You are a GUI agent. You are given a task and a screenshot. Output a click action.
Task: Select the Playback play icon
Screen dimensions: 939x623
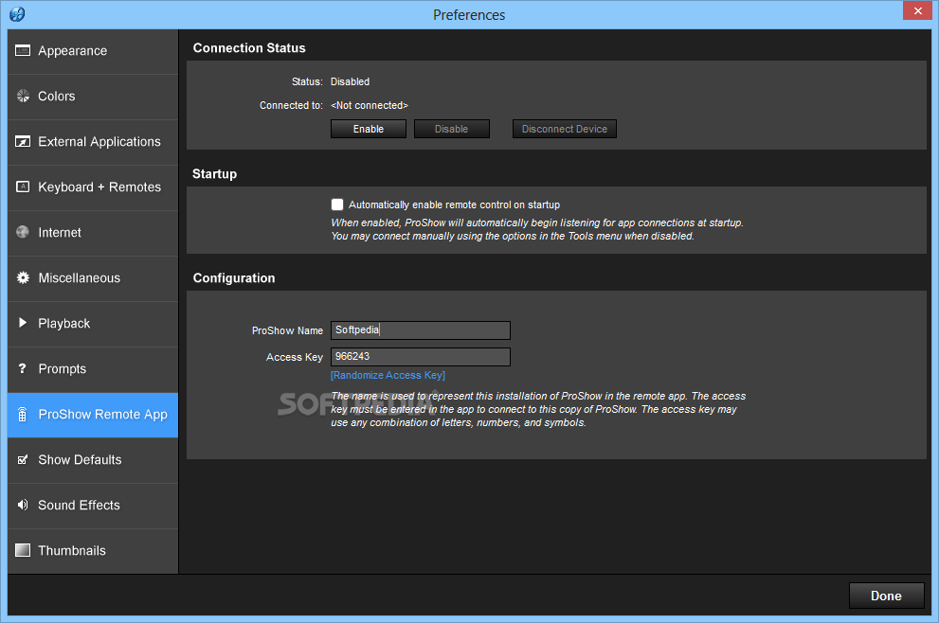point(23,323)
